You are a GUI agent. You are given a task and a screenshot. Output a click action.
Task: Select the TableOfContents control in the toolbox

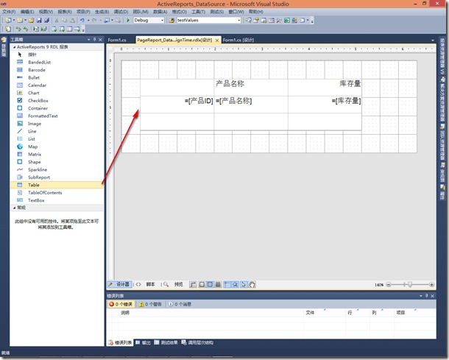point(57,193)
